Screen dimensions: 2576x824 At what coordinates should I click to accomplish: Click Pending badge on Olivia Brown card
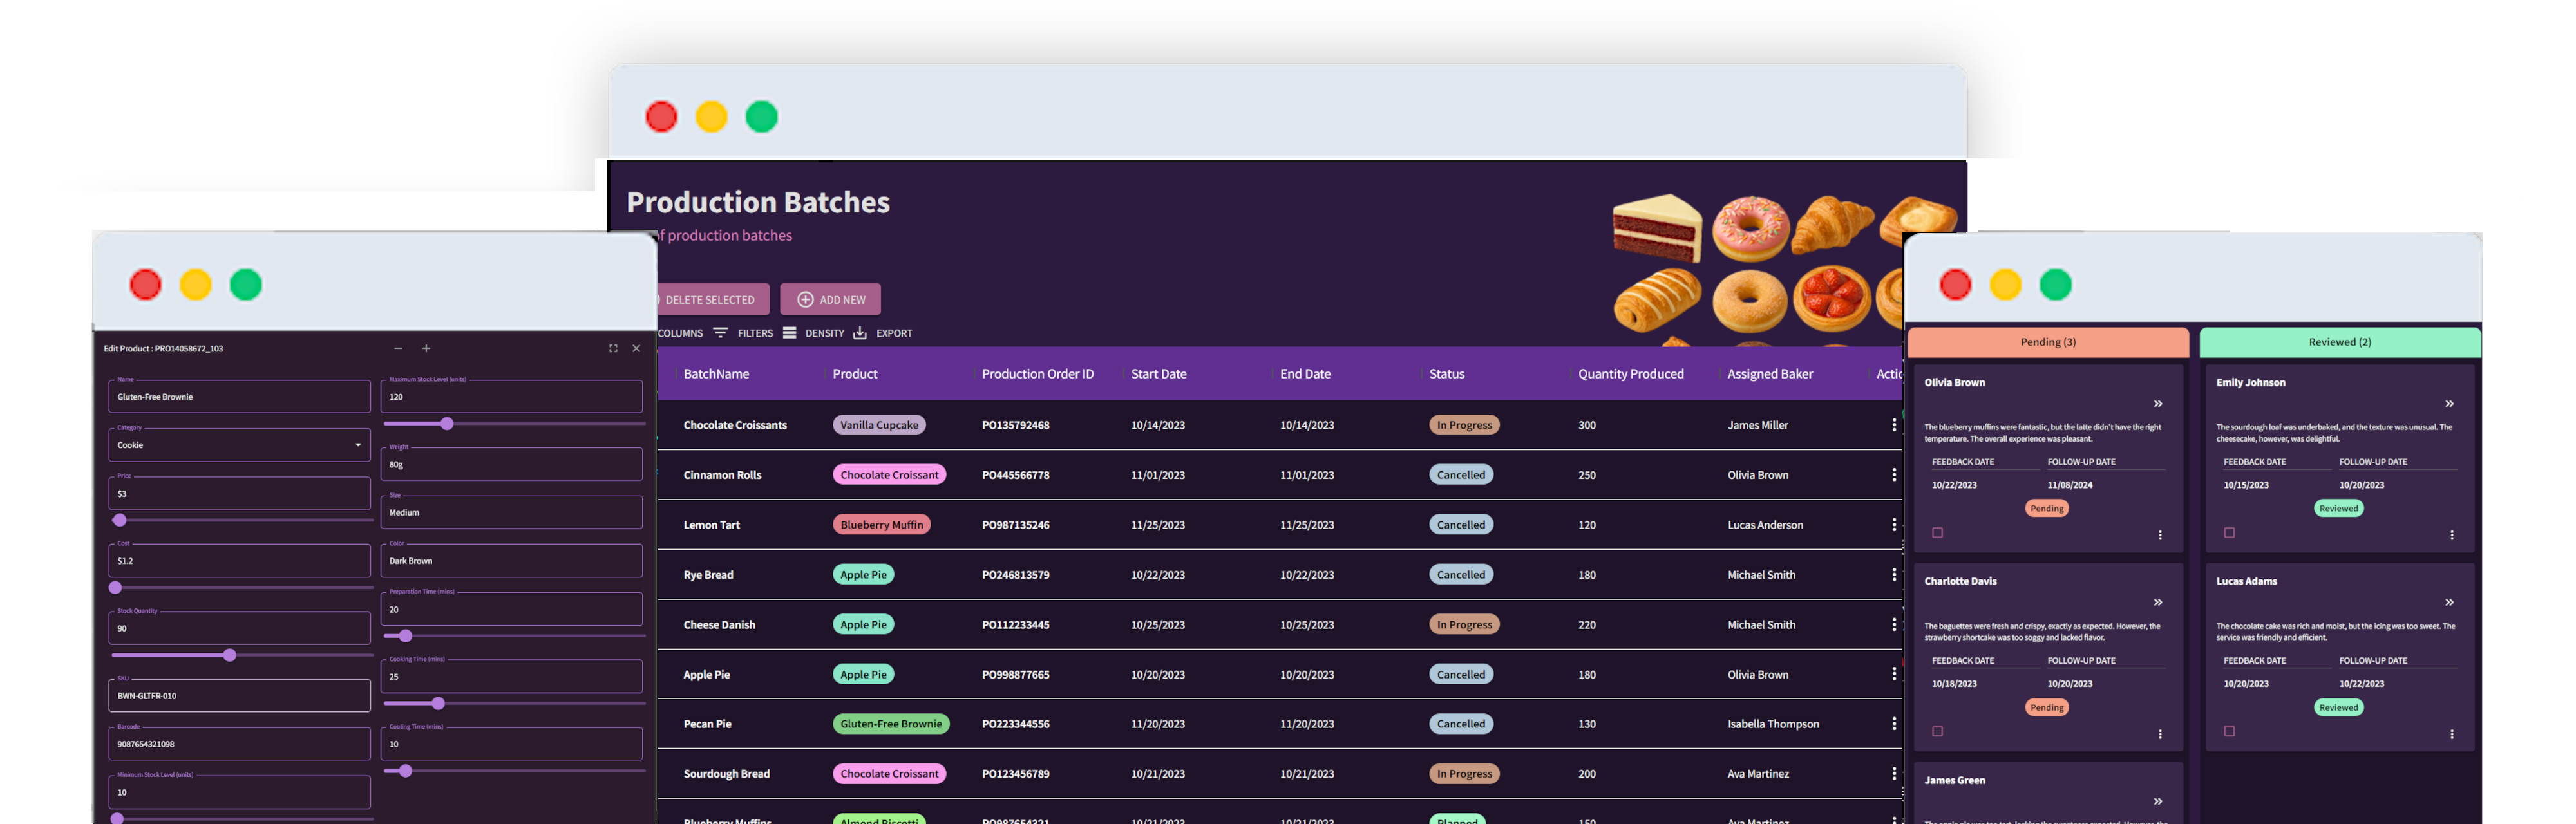2047,508
